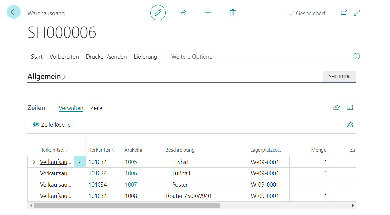The width and height of the screenshot is (390, 215).
Task: Open row options for T-Shirt line
Action: click(x=80, y=162)
